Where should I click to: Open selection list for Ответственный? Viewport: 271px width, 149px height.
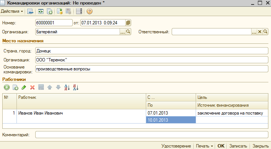[x=254, y=32]
